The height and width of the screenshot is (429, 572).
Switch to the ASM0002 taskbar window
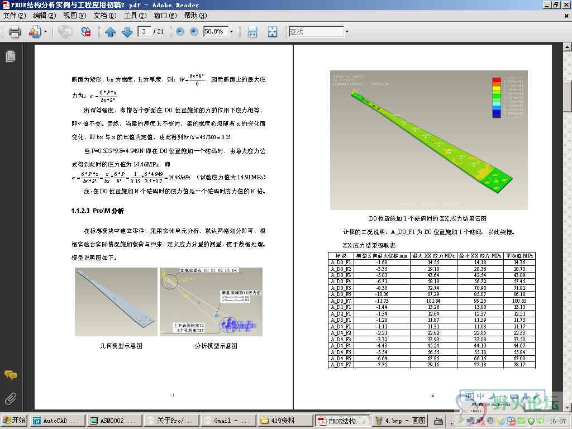[115, 421]
